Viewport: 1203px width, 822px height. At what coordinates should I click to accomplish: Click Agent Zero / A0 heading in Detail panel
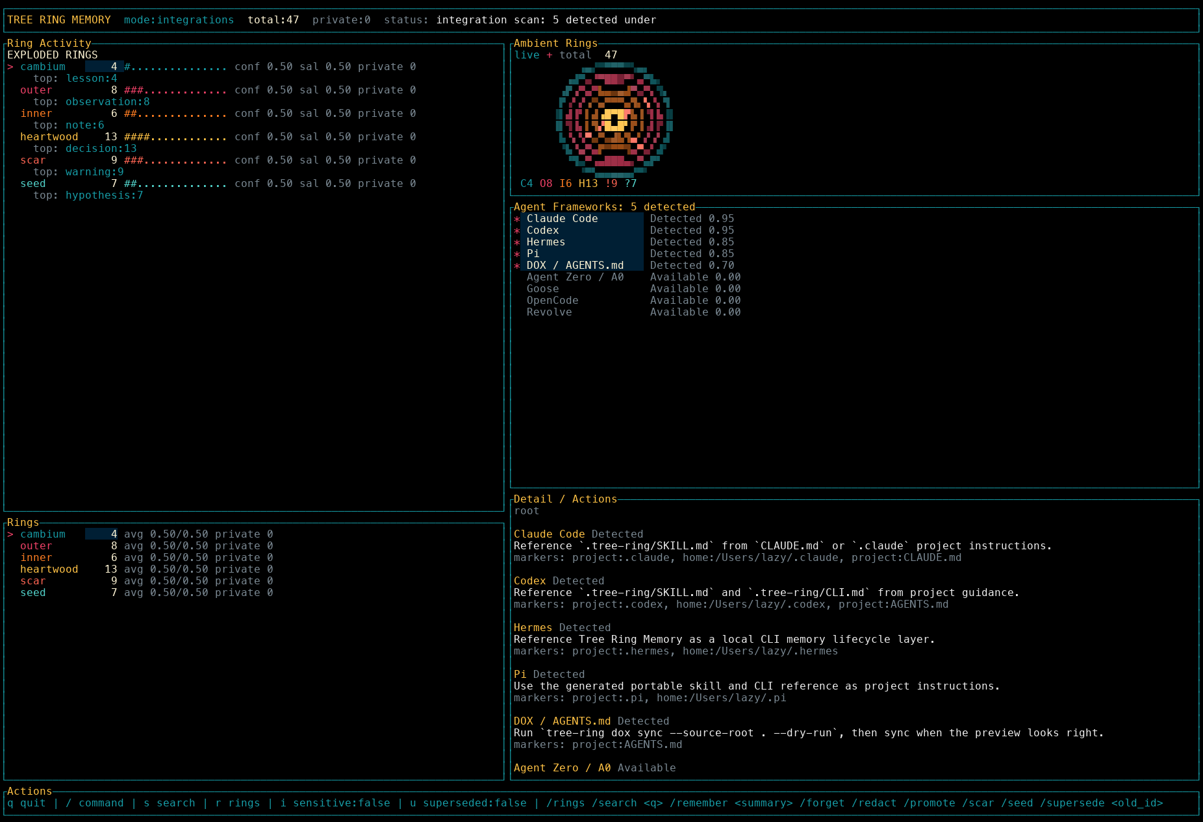click(x=563, y=768)
